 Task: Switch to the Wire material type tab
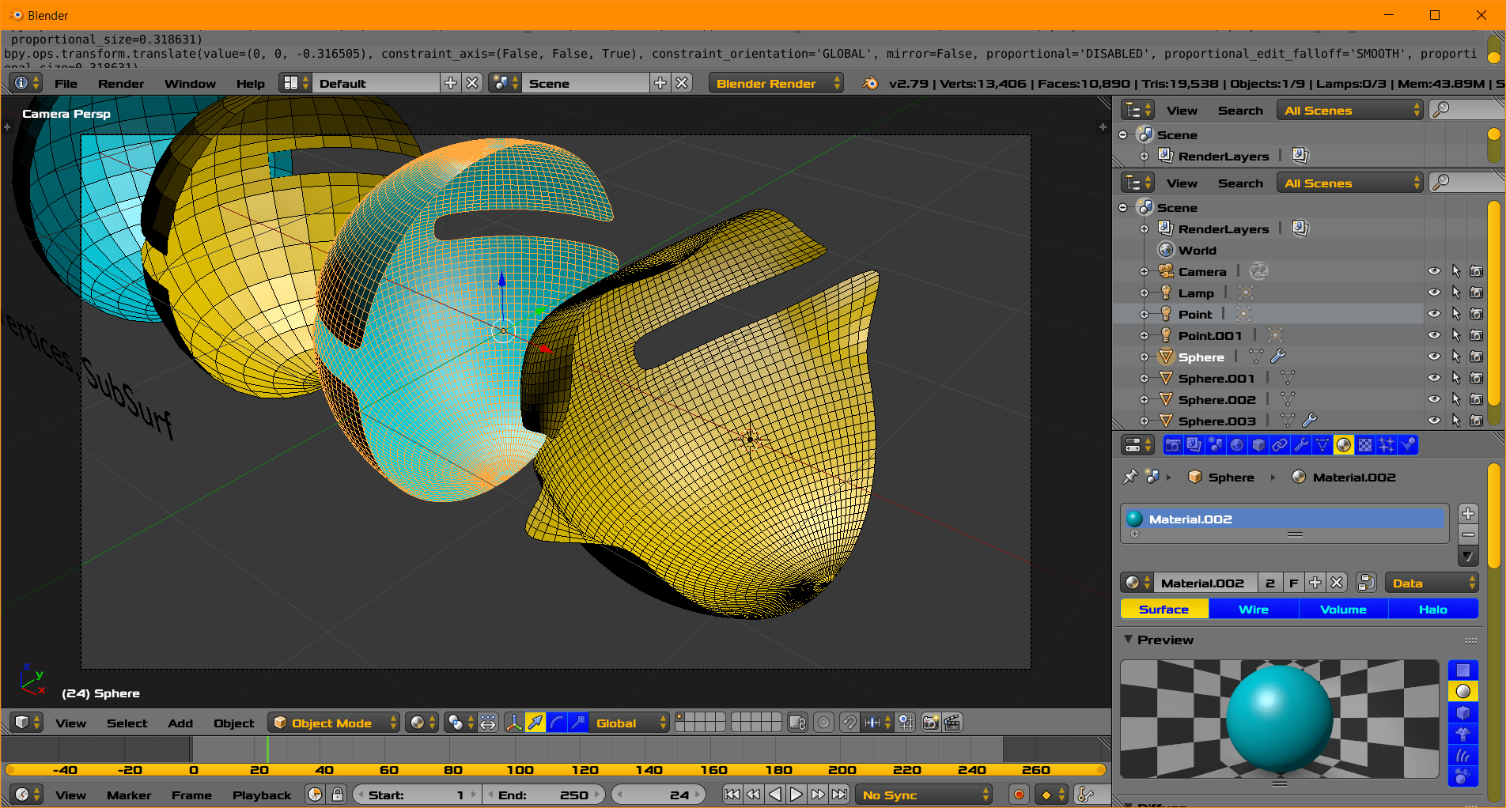[1253, 609]
